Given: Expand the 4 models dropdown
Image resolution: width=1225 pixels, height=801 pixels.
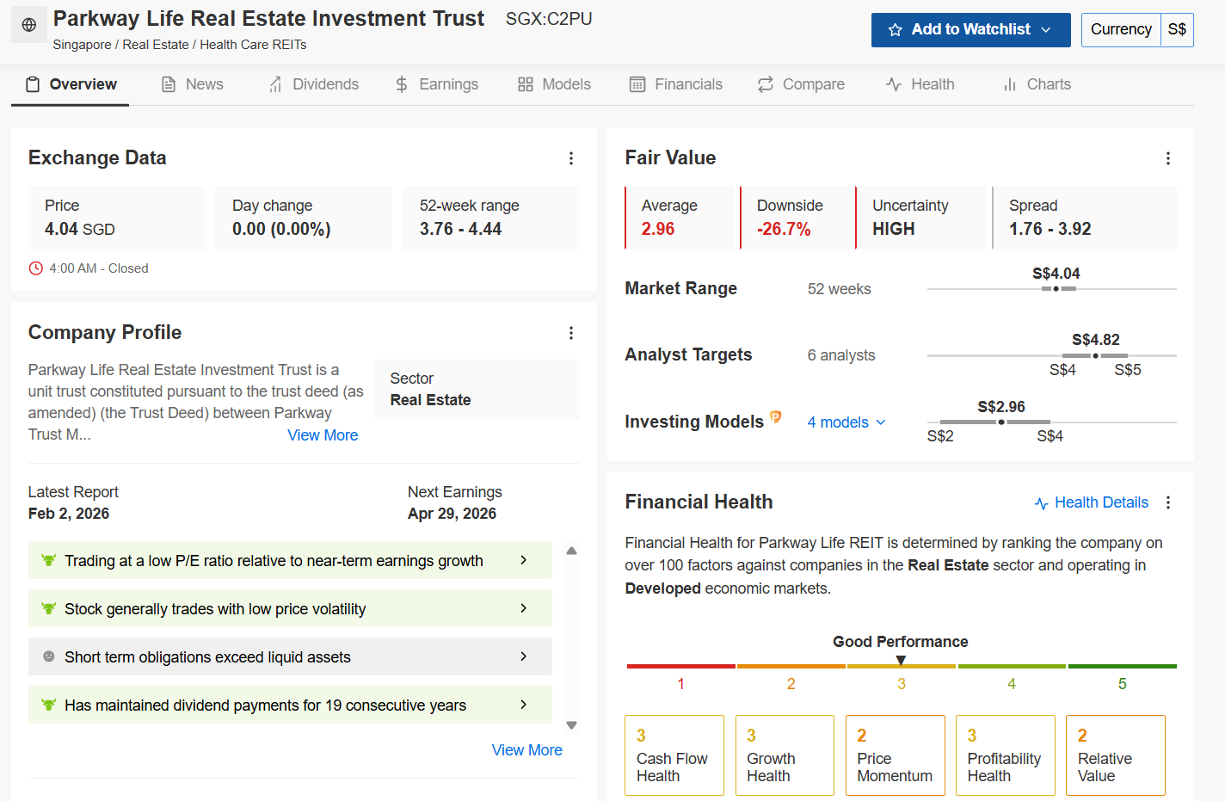Looking at the screenshot, I should pos(846,422).
